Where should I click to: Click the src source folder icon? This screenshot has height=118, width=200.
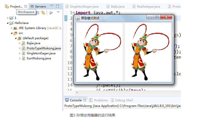[15, 33]
